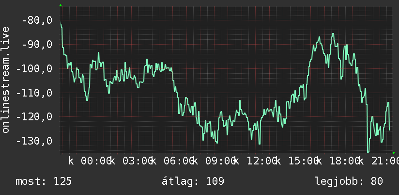Click the -110,0 Y-axis label
The image size is (399, 195).
coord(34,93)
